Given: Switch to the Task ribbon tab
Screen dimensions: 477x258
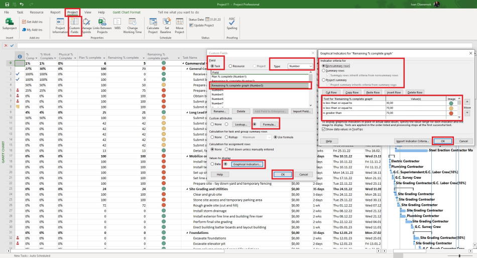Looking at the screenshot, I should tap(20, 12).
